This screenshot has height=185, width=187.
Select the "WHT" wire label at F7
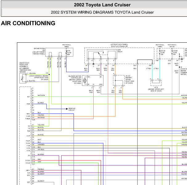point(39,140)
